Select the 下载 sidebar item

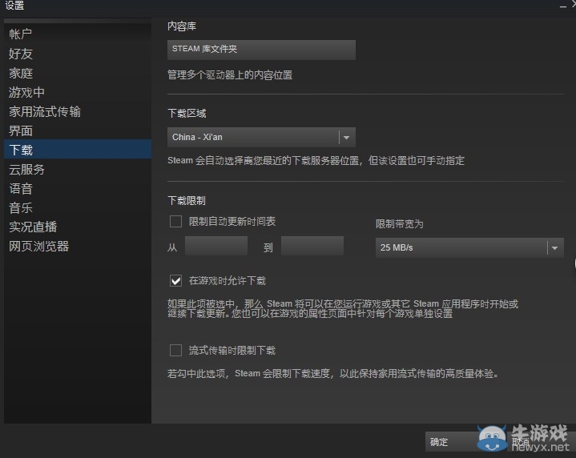(x=78, y=149)
